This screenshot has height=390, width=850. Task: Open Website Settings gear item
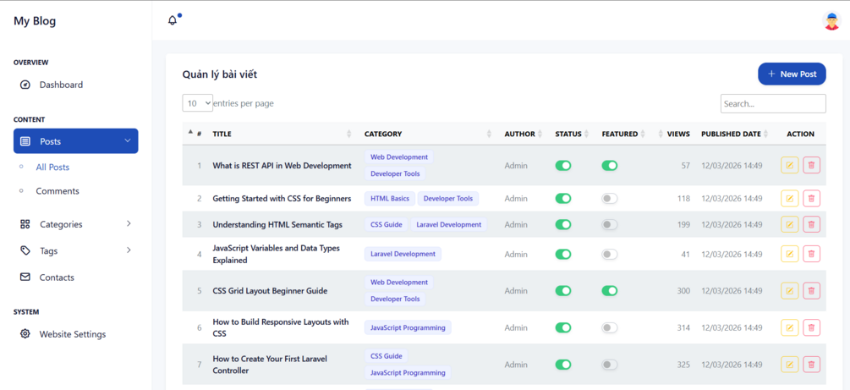72,334
